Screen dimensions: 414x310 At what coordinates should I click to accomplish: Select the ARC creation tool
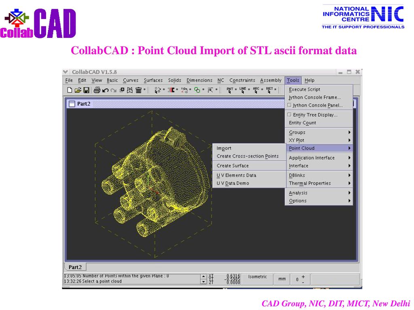tap(256, 90)
